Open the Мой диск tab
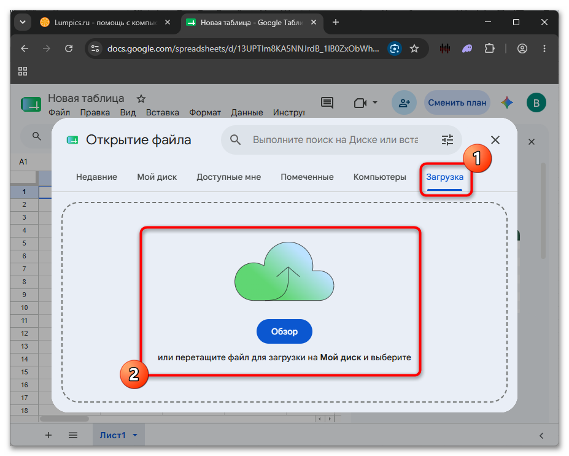This screenshot has height=456, width=569. (157, 177)
